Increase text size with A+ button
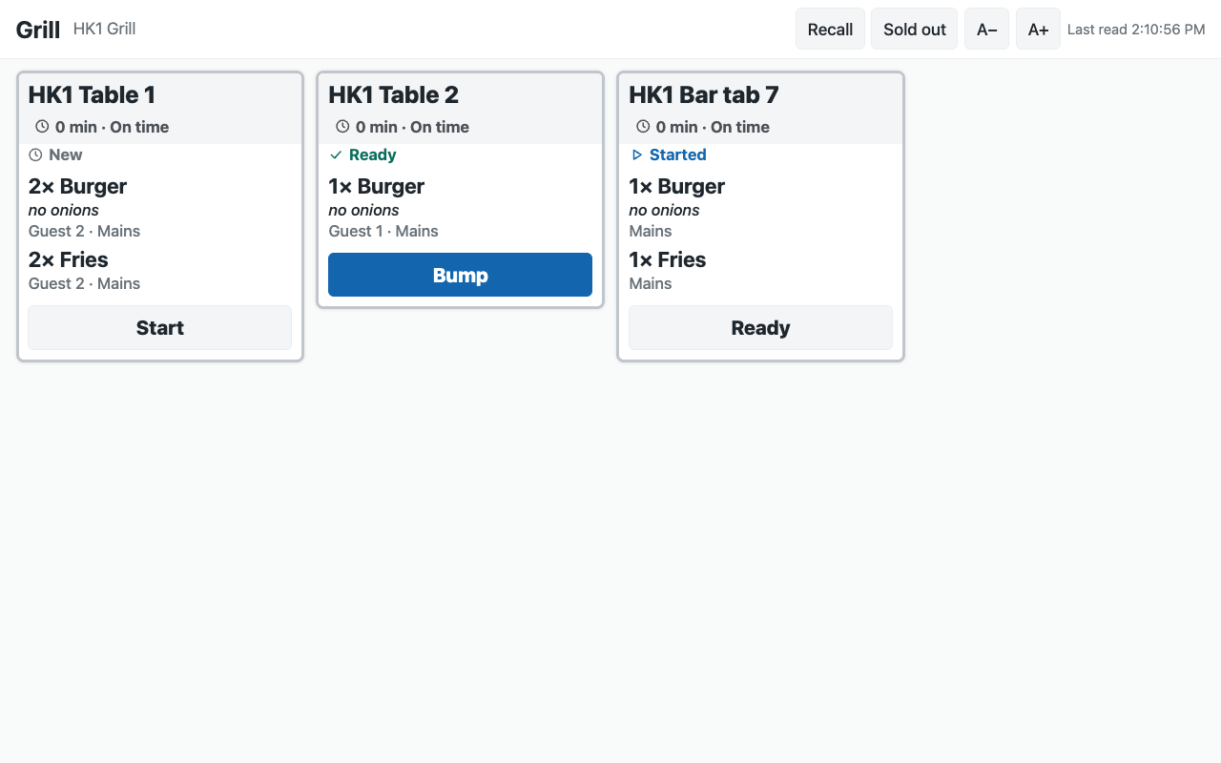Viewport: 1221px width, 763px height. 1038,29
